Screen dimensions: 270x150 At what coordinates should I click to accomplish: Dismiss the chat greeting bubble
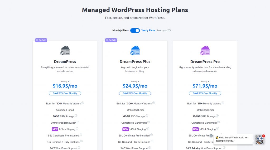click(x=211, y=136)
